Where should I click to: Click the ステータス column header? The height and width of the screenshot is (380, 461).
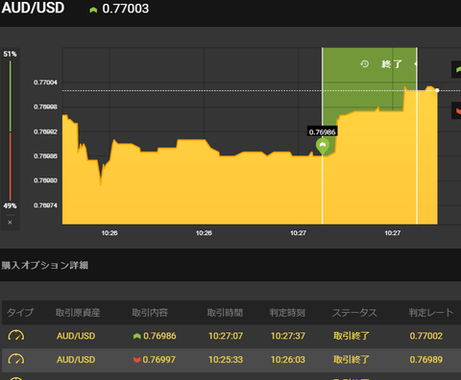point(354,313)
